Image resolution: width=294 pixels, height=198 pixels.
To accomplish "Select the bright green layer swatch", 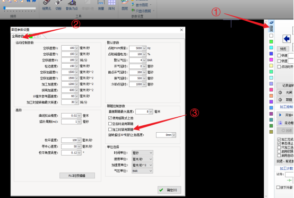I will [271, 41].
